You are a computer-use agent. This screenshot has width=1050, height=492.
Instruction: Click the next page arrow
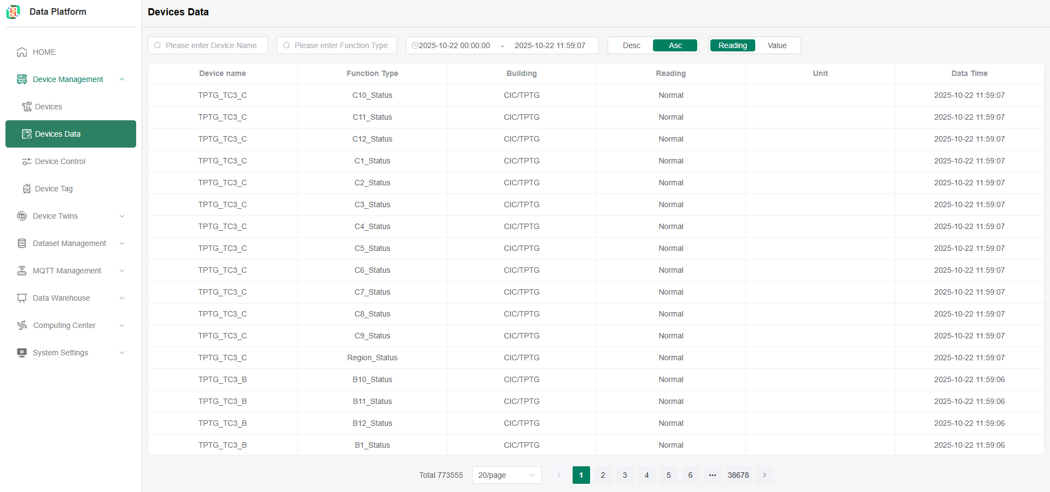[765, 475]
